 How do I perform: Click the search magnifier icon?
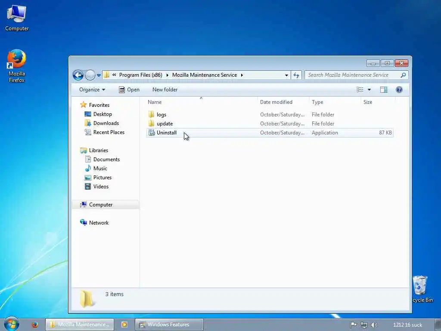pyautogui.click(x=403, y=75)
